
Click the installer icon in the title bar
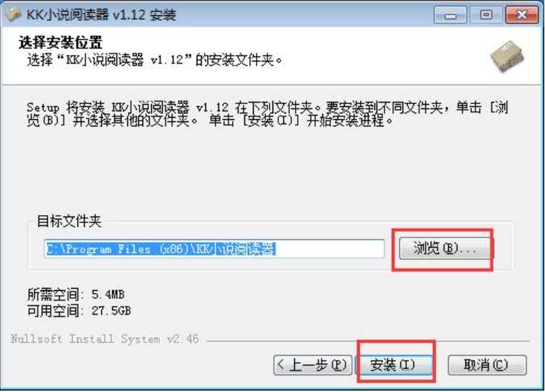pyautogui.click(x=13, y=14)
